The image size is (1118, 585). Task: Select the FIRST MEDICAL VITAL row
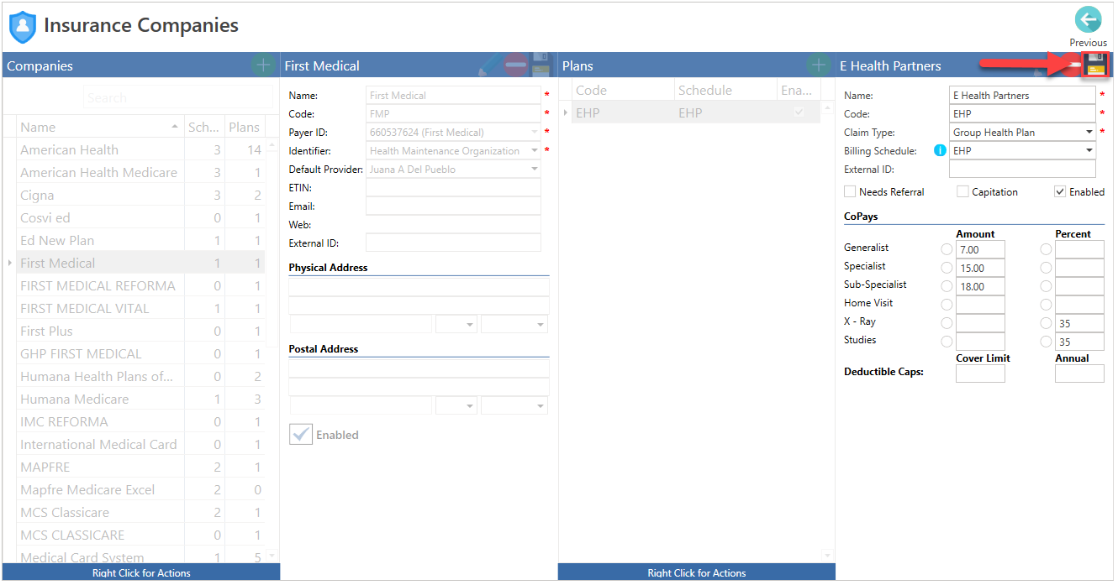(x=141, y=308)
